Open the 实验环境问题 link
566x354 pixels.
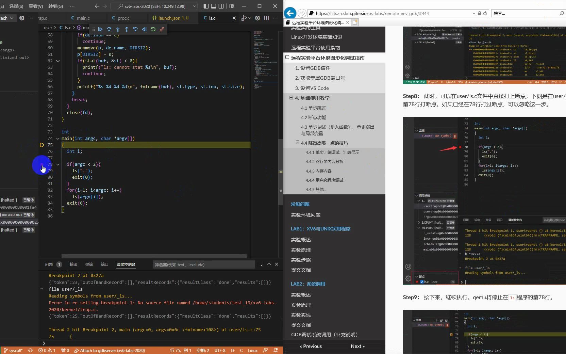306,215
